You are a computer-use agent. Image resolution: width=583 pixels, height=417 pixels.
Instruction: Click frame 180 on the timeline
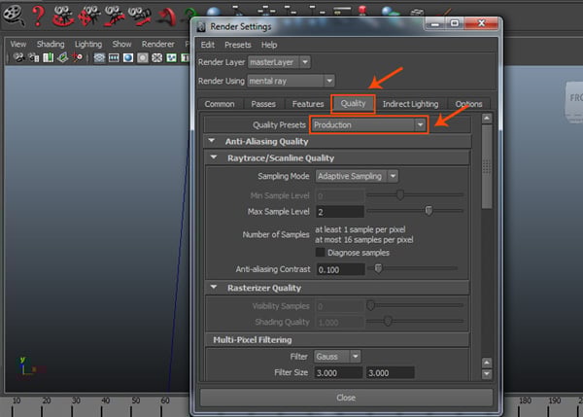pyautogui.click(x=525, y=401)
